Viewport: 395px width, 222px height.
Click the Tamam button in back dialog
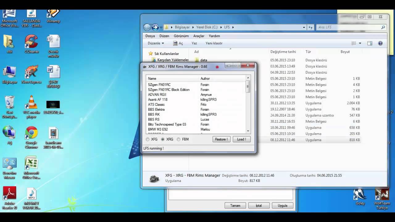tap(235, 206)
